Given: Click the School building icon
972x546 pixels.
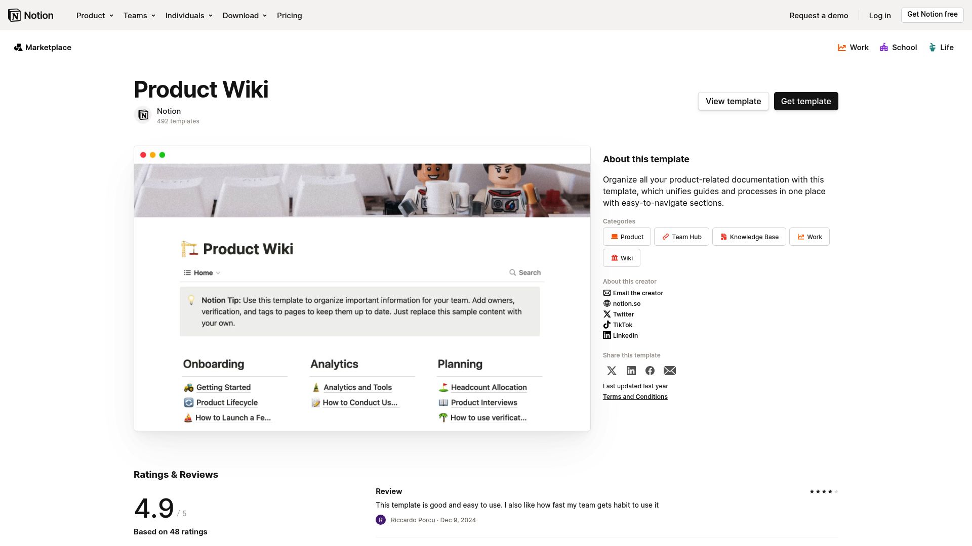Looking at the screenshot, I should pos(884,48).
